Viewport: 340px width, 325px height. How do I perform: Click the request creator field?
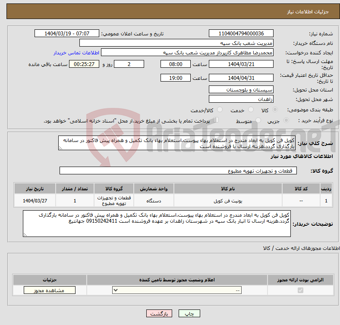coord(187,53)
